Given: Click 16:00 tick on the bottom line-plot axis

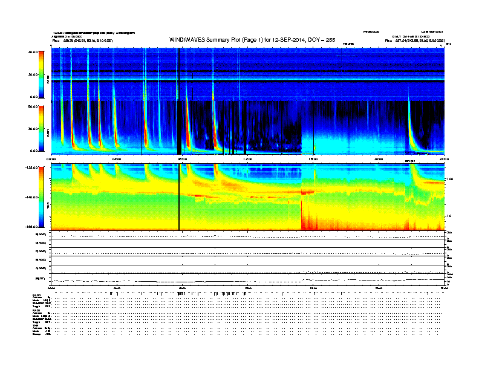Looking at the screenshot, I should pyautogui.click(x=313, y=288).
